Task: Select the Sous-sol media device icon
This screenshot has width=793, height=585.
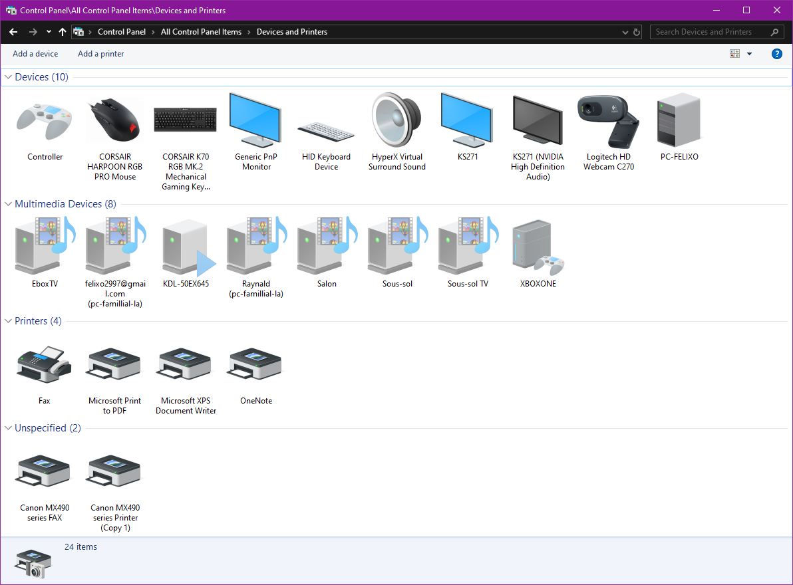Action: (x=398, y=245)
